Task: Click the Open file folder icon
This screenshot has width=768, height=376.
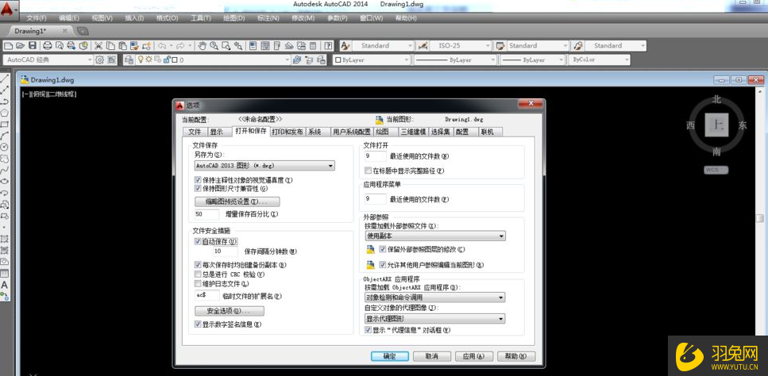Action: click(x=20, y=46)
